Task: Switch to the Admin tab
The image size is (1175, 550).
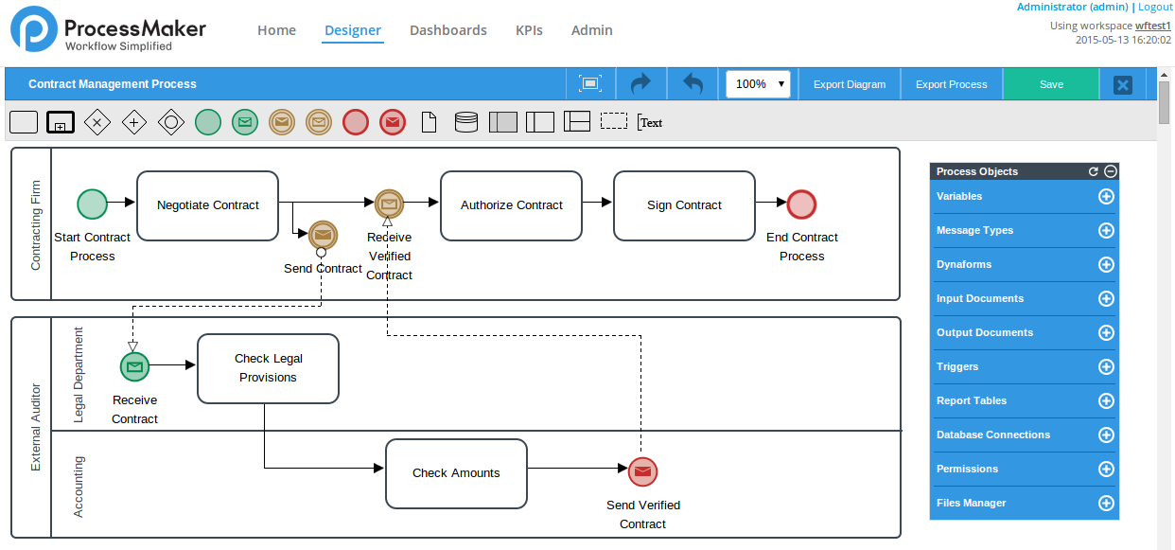Action: click(591, 30)
